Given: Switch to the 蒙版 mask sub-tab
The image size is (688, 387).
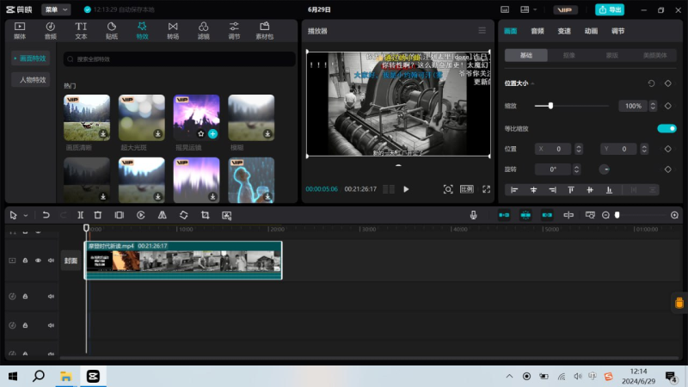Looking at the screenshot, I should pyautogui.click(x=612, y=55).
